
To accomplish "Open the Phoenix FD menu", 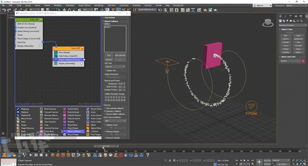I will [178, 5].
